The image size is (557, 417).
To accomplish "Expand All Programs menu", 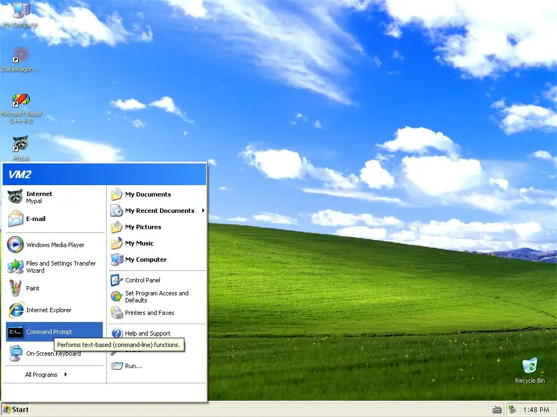I will click(54, 375).
